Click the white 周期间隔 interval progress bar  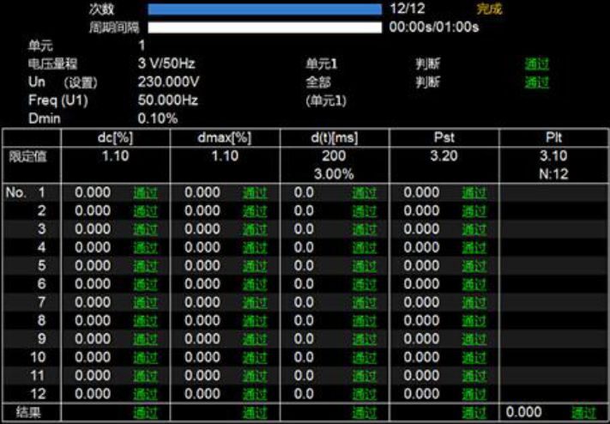[x=264, y=27]
